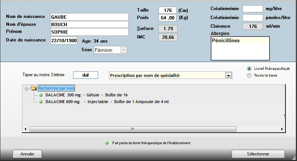Select DALACINE 600 mg Injectable Ampoule de 4 ml
This screenshot has width=297, height=161.
tap(107, 102)
